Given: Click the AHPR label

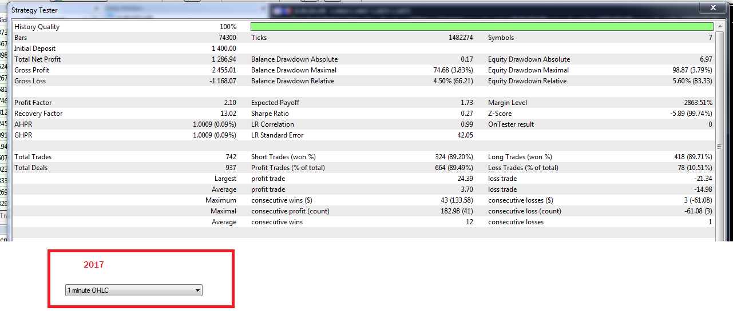Looking at the screenshot, I should click(23, 124).
